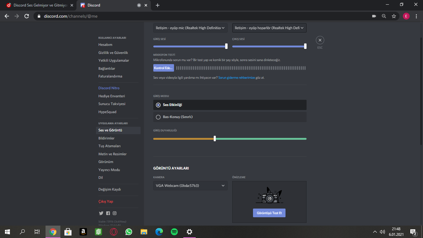The height and width of the screenshot is (238, 423).
Task: Close the Discord Ses Gelmiyor tab
Action: tap(72, 5)
